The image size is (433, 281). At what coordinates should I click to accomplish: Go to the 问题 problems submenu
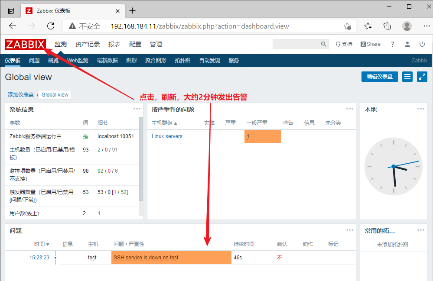[x=34, y=60]
